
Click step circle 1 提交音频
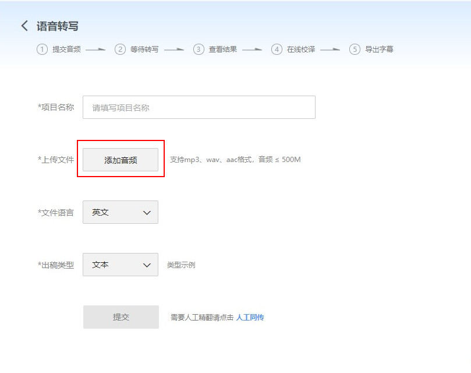pos(41,50)
